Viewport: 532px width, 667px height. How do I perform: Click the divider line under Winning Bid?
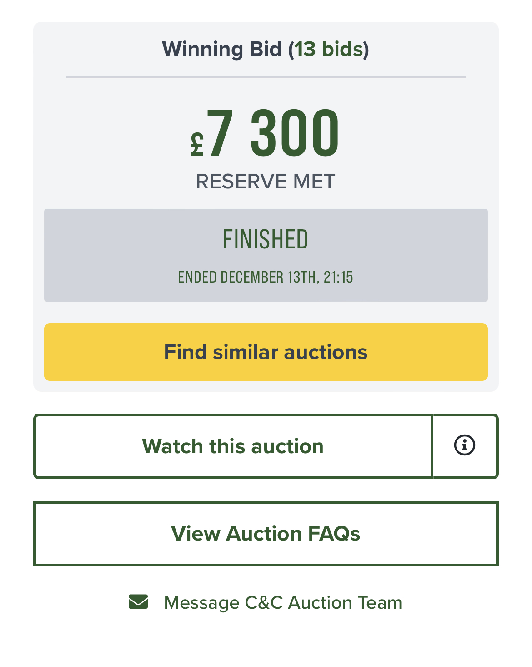point(266,77)
